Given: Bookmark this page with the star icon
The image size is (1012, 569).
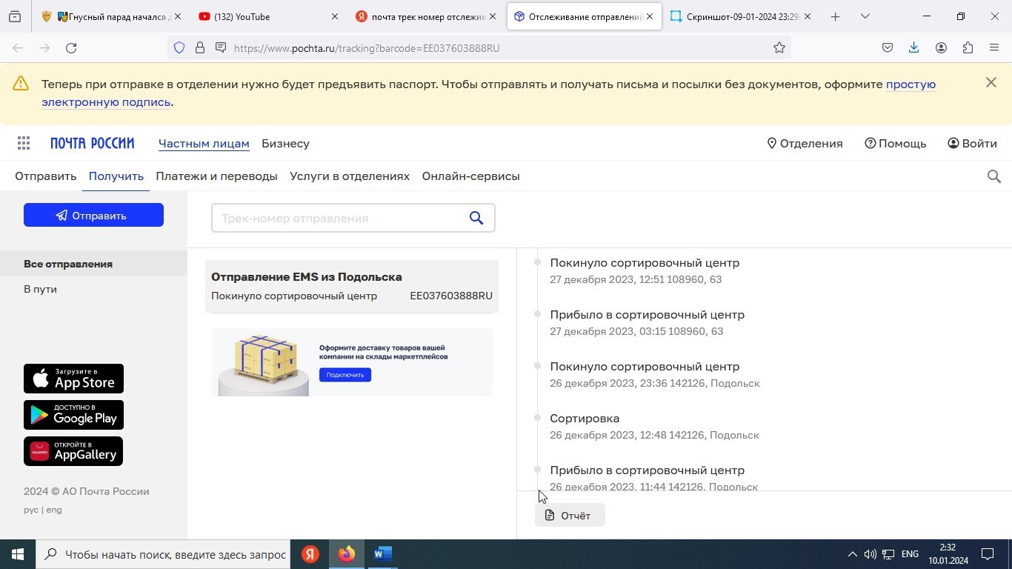Looking at the screenshot, I should pyautogui.click(x=779, y=48).
